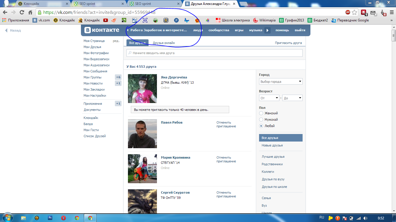
Task: Open Яна Дергачёва's profile photo
Action: tap(142, 89)
